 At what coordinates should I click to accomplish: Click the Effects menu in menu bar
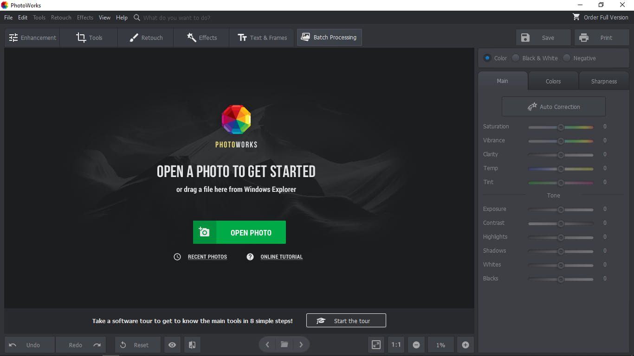coord(85,18)
